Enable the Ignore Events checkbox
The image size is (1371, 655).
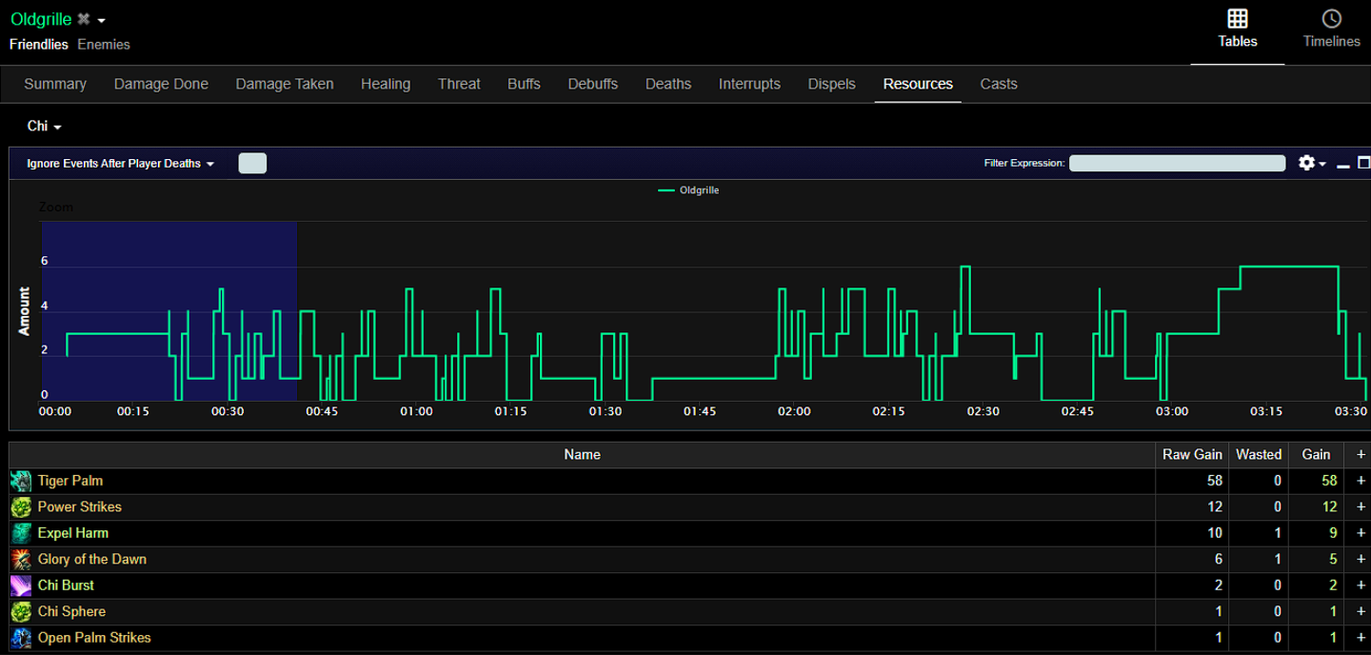click(x=252, y=163)
